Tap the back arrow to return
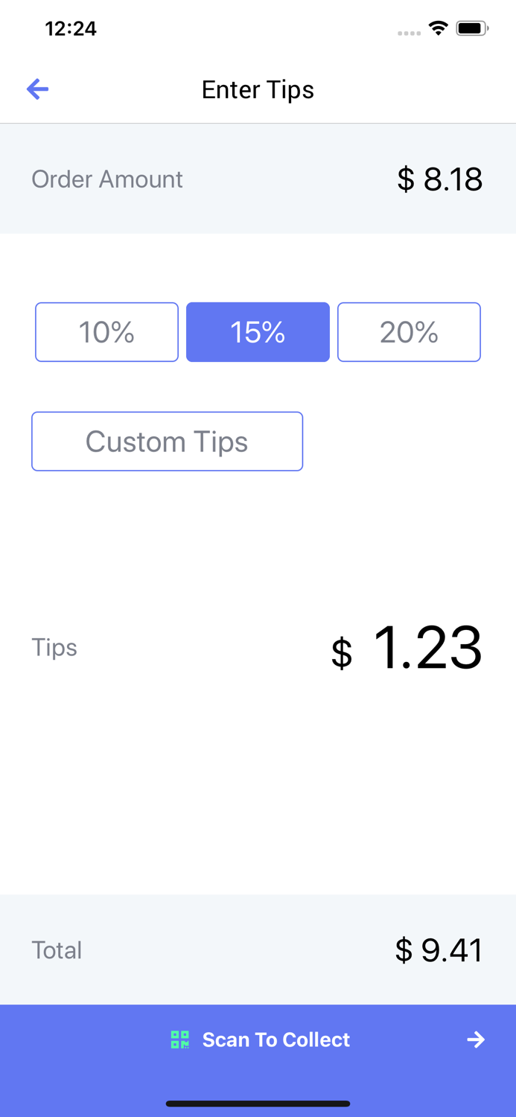This screenshot has height=1117, width=516. pyautogui.click(x=37, y=89)
